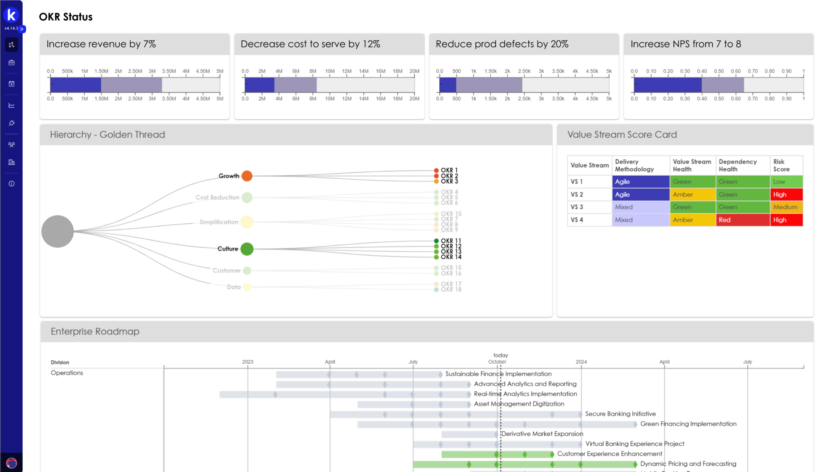The height and width of the screenshot is (472, 839).
Task: Expand the sidebar with double chevron
Action: click(22, 29)
